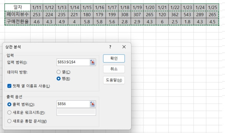Select the page view cell with 308
The width and height of the screenshot is (225, 133).
pos(125,14)
